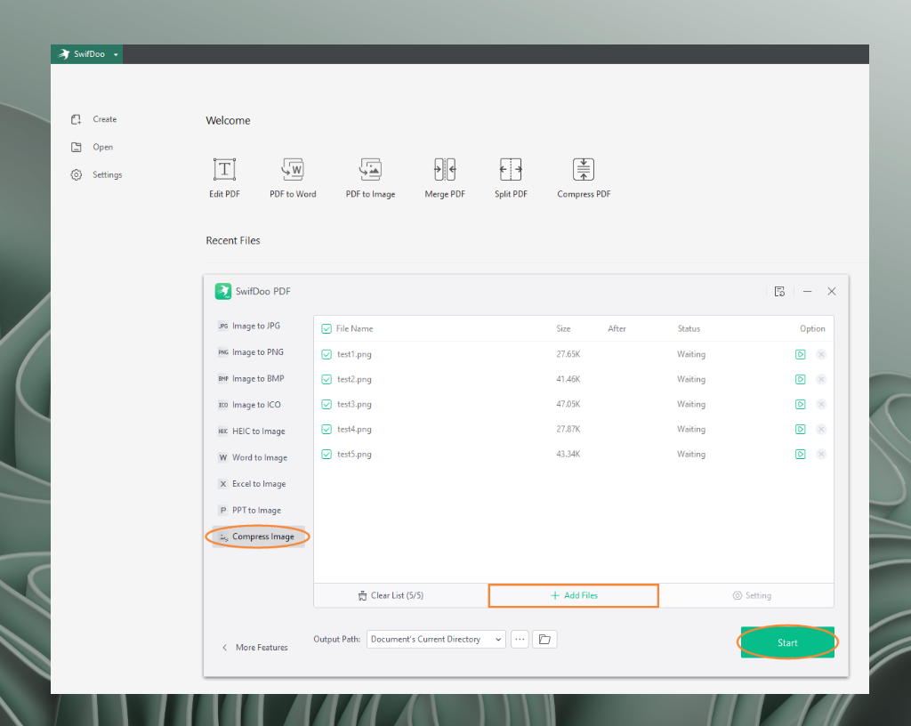
Task: Preview test4.png with its play icon
Action: click(x=800, y=429)
